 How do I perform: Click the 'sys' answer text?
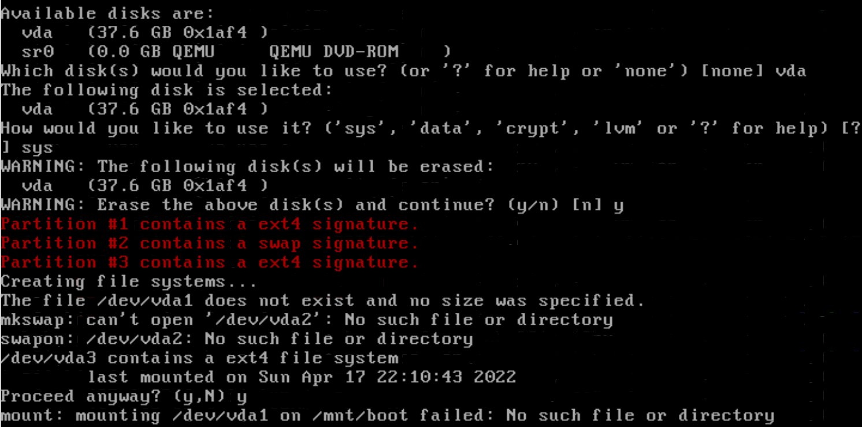tap(38, 148)
